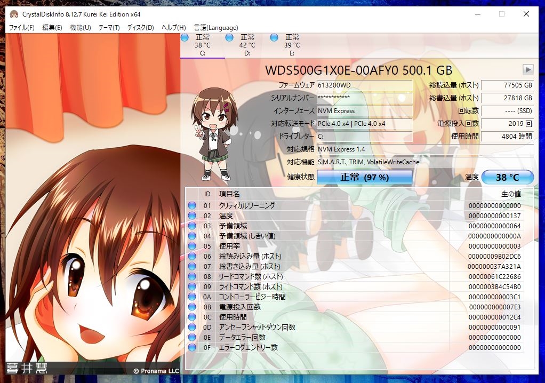The height and width of the screenshot is (383, 545).
Task: Open the ヘルプ(H) menu
Action: point(174,27)
